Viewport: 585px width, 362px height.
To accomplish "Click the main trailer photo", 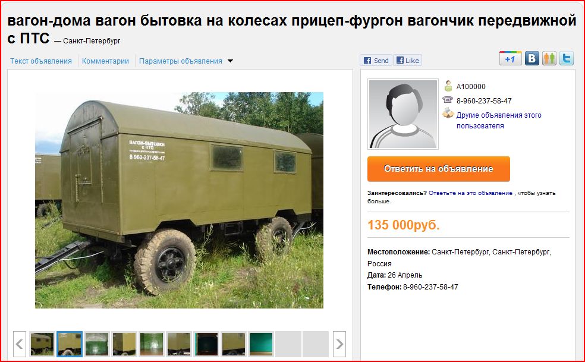I will point(179,200).
